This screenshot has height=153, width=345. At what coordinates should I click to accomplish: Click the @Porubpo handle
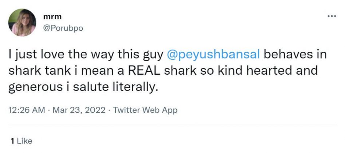[x=63, y=28]
